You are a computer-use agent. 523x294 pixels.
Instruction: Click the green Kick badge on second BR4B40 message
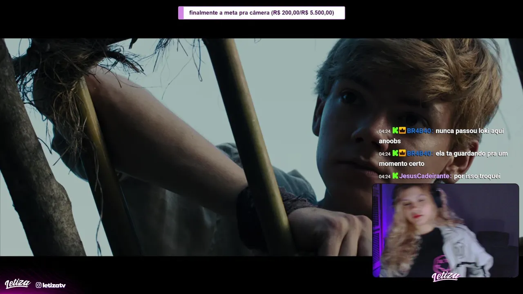click(395, 153)
